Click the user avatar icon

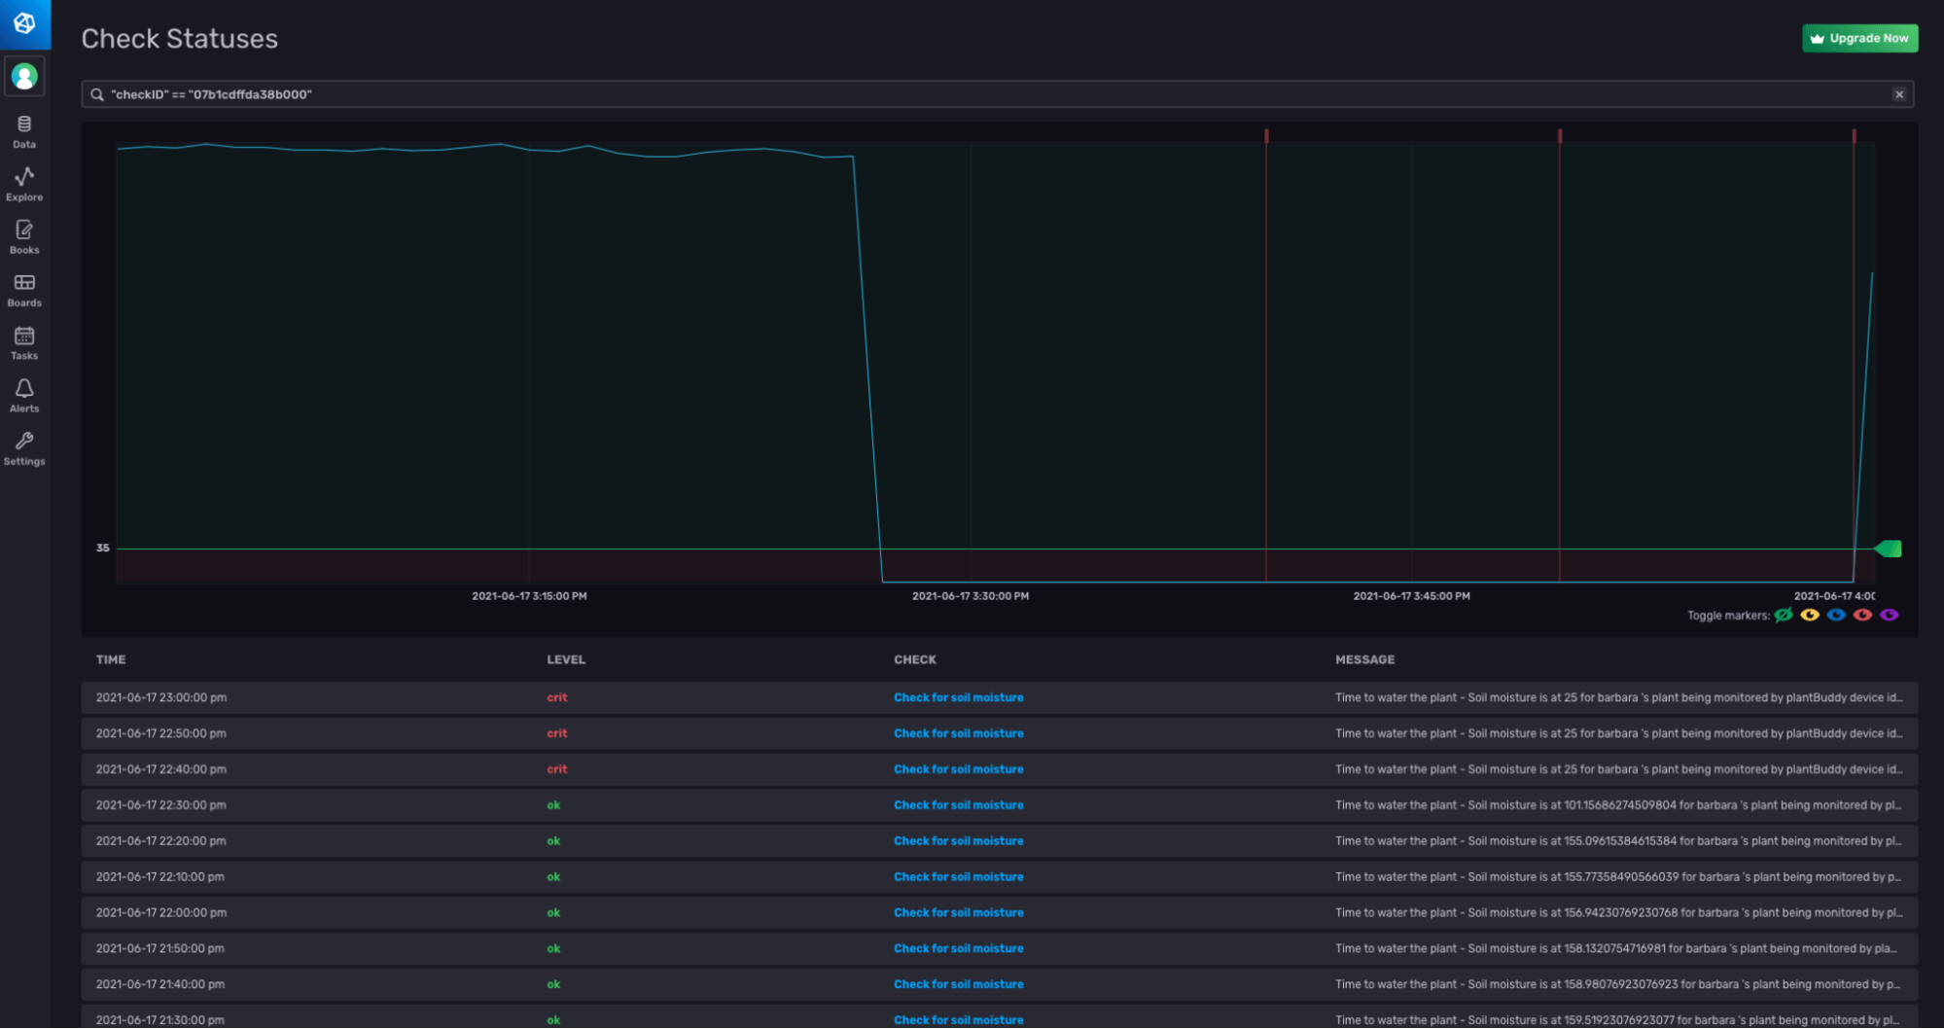tap(24, 76)
